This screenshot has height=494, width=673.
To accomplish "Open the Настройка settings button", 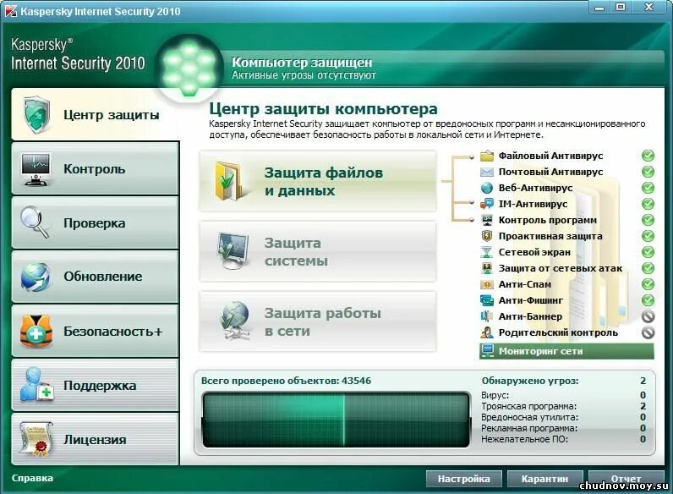I will [x=463, y=479].
